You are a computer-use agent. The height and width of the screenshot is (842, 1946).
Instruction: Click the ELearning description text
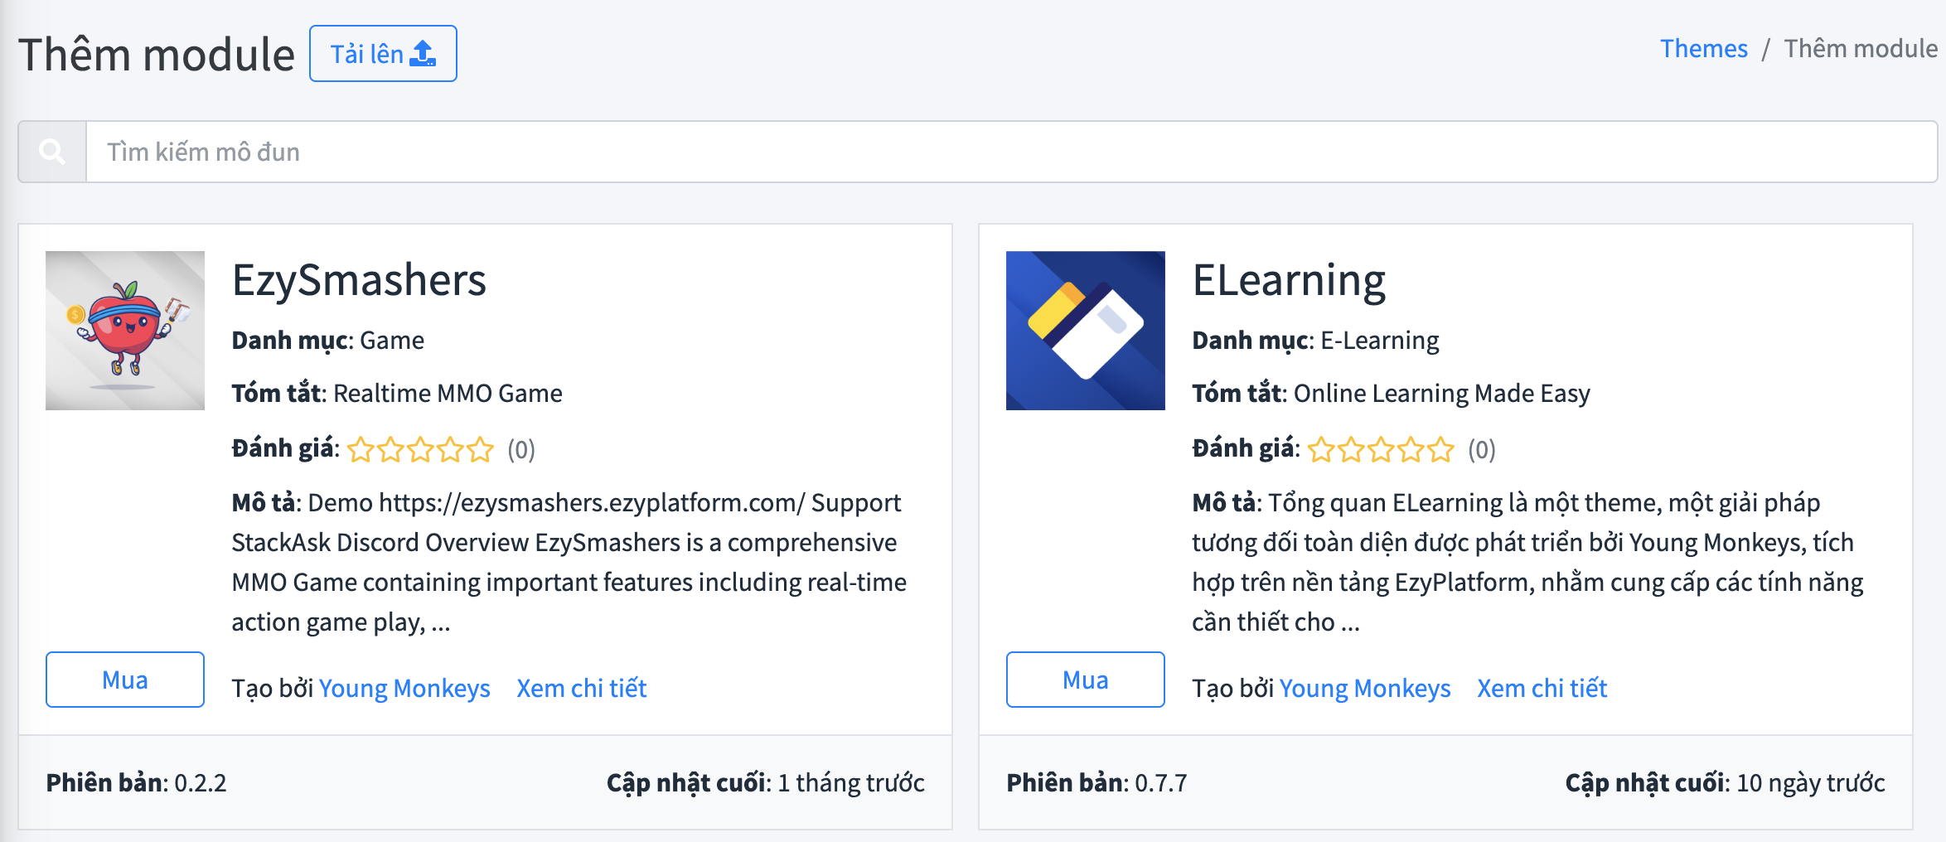click(x=1528, y=563)
